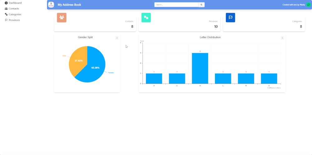
Task: Open the Provinces sidebar item
Action: (x=12, y=20)
